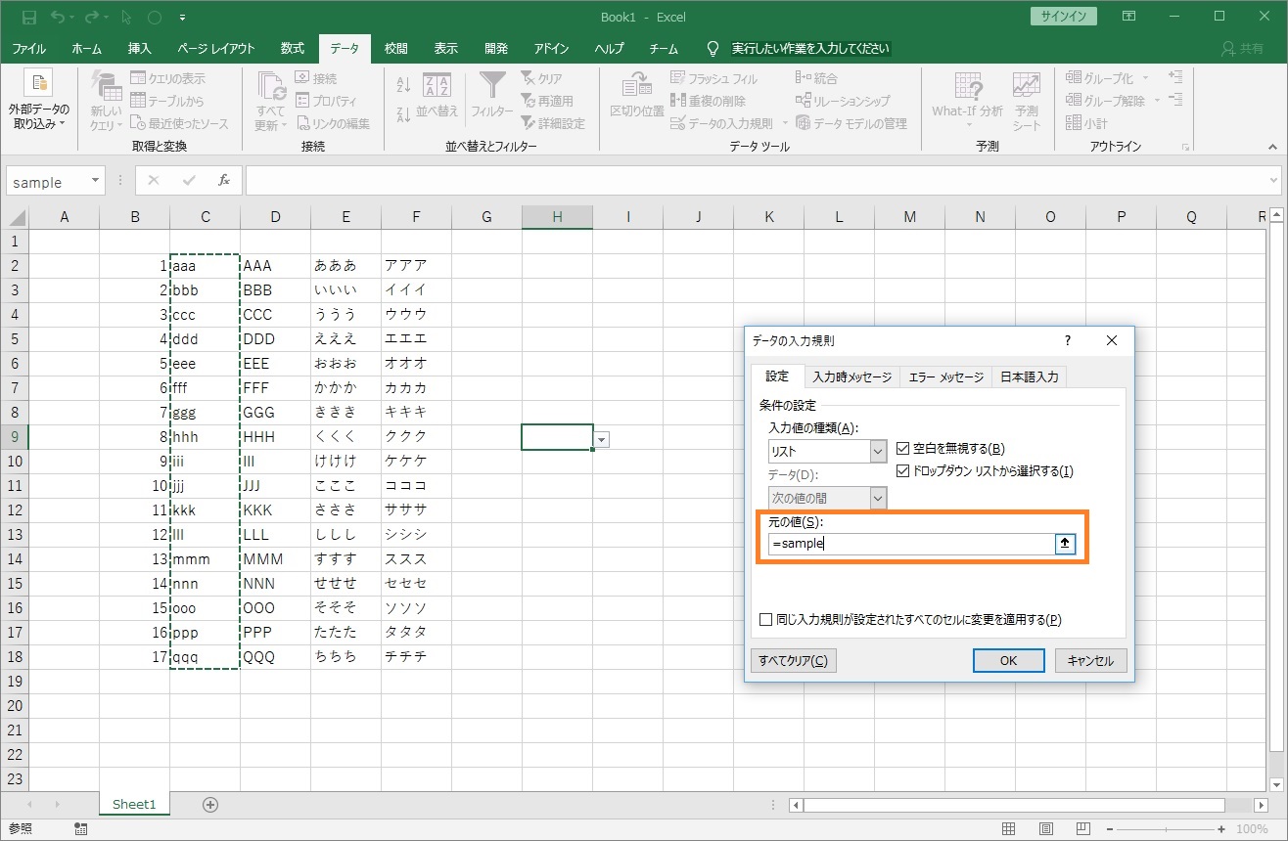Expand the Data Validation (データの入力規則) ribbon dropdown

pyautogui.click(x=783, y=124)
